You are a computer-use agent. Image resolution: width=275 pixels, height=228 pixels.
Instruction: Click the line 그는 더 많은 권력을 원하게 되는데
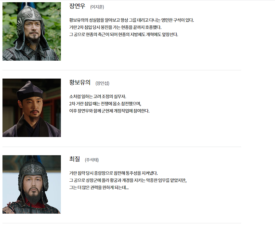(99, 188)
